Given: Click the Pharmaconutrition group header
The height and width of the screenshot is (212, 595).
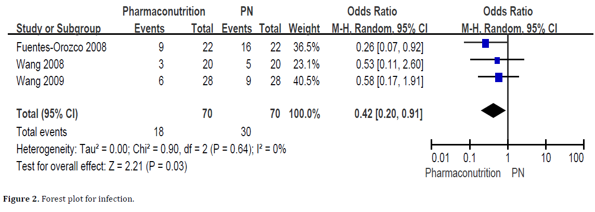Looking at the screenshot, I should coord(164,11).
